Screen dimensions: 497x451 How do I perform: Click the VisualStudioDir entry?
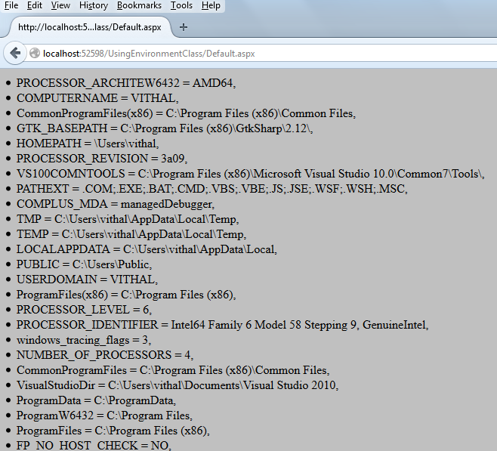[177, 385]
